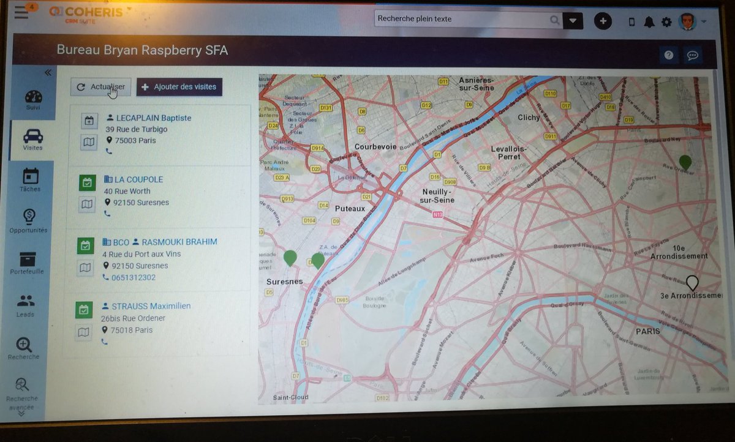Go to Suivi dashboard in sidebar
The width and height of the screenshot is (735, 442).
(x=33, y=100)
